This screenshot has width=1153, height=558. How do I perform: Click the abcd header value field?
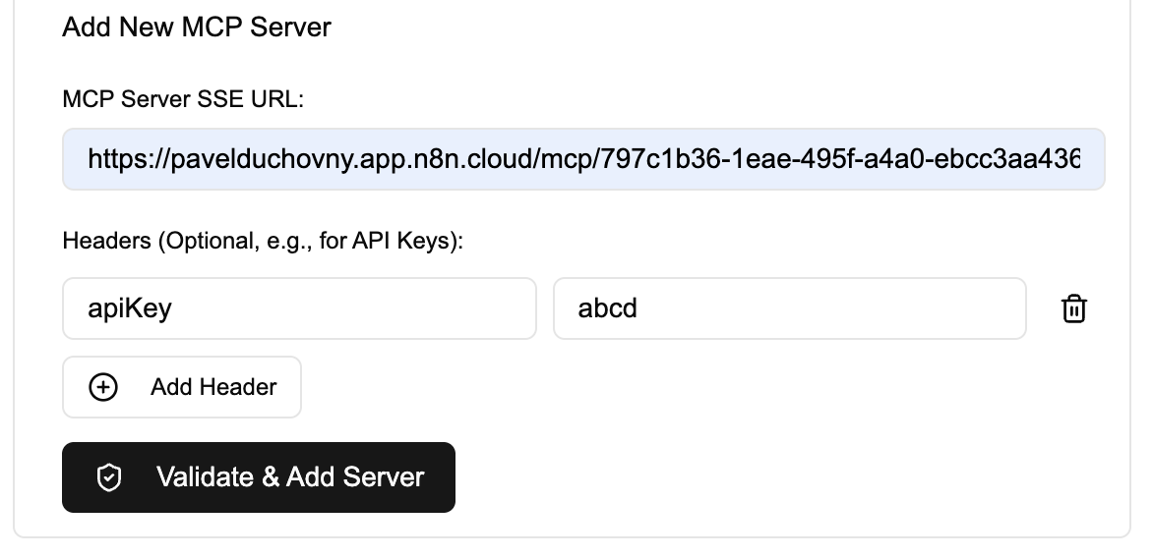pos(789,309)
